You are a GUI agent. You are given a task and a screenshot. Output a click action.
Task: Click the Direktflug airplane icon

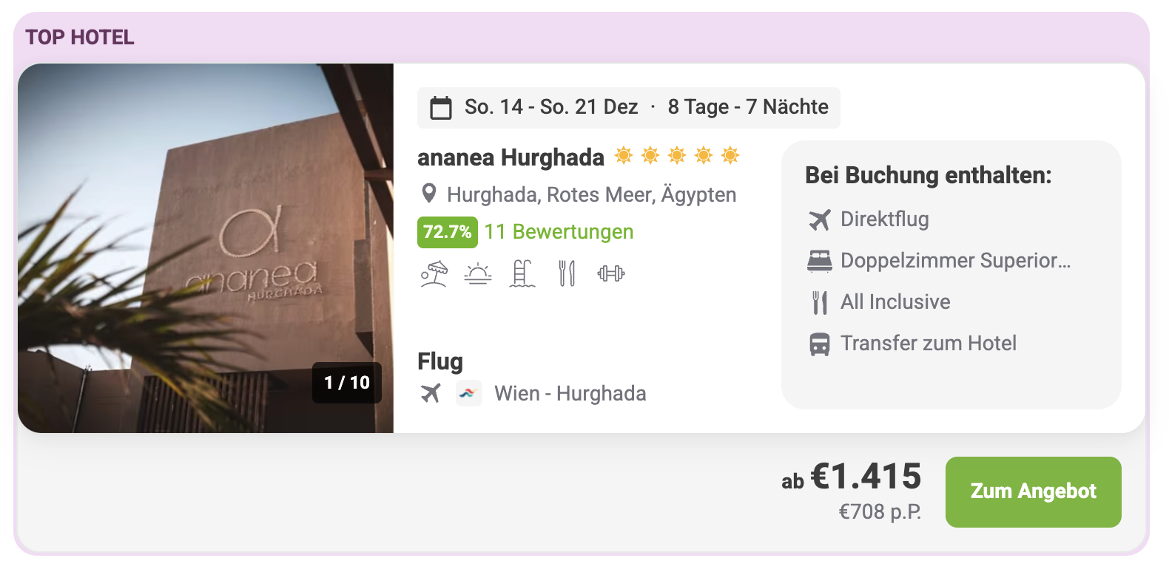pyautogui.click(x=820, y=219)
